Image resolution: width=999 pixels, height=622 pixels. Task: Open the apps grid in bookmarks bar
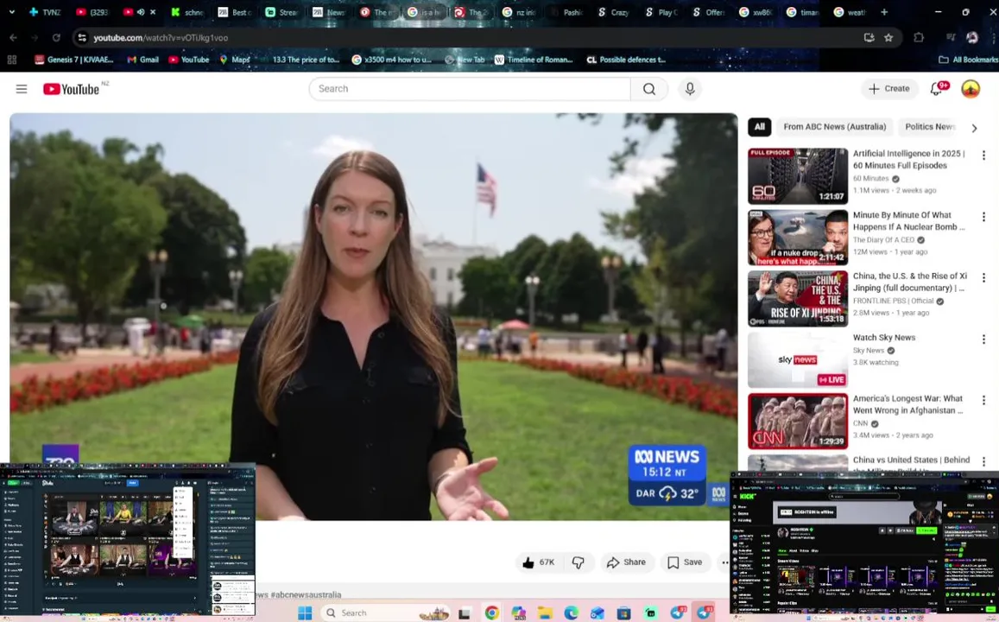point(11,60)
